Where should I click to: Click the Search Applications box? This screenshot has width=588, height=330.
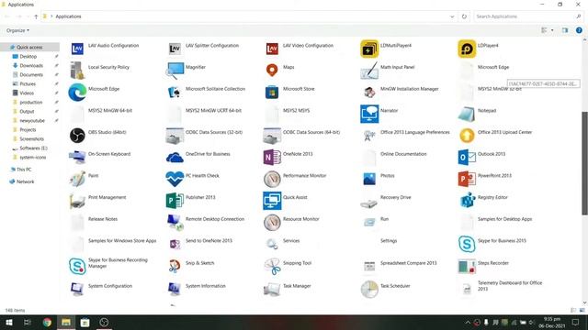tap(528, 16)
